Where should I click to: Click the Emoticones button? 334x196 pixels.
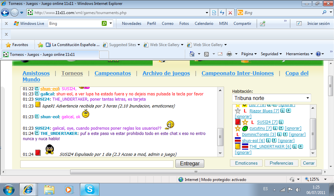(246, 163)
